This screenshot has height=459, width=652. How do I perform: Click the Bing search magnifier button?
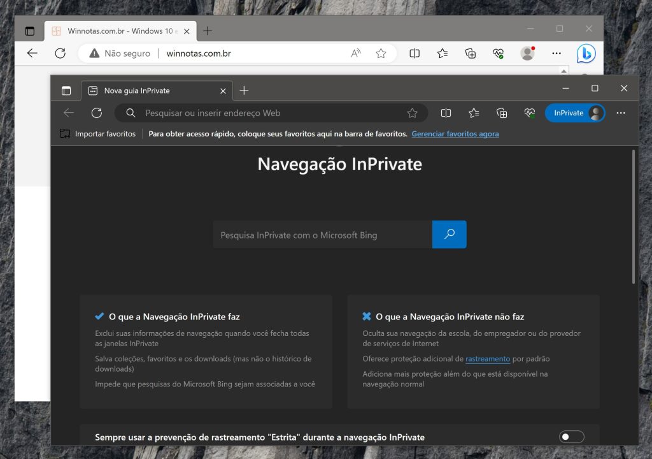450,234
